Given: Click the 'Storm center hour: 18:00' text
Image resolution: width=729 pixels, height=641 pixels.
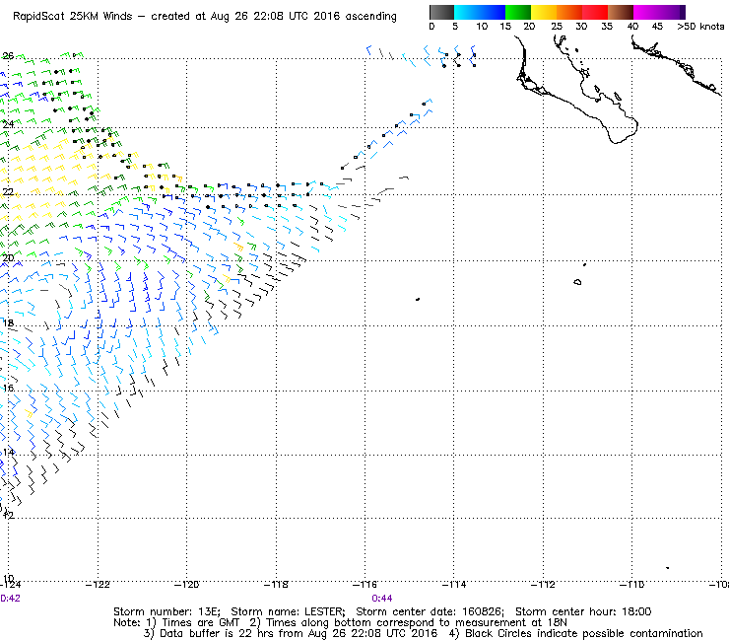Looking at the screenshot, I should click(x=583, y=611).
